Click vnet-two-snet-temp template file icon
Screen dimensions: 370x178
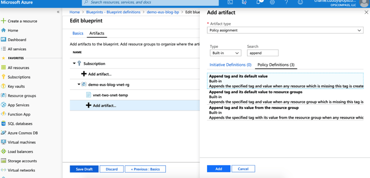pos(88,95)
